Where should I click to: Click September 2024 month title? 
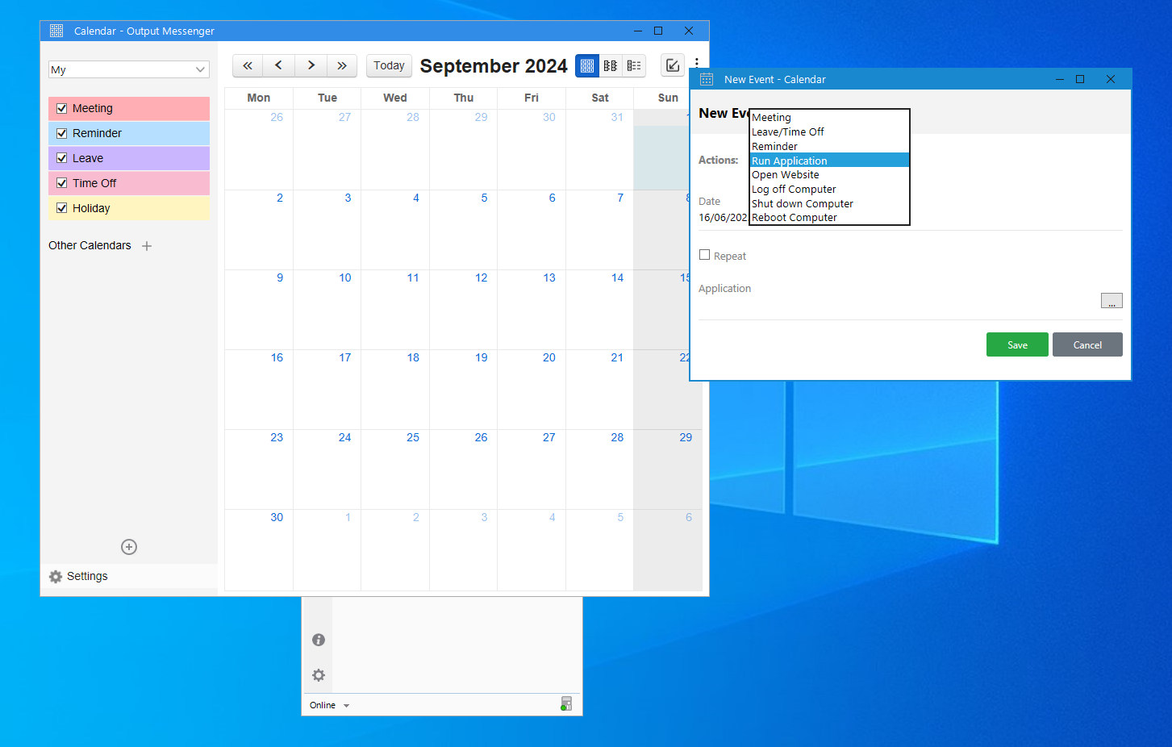click(x=494, y=66)
